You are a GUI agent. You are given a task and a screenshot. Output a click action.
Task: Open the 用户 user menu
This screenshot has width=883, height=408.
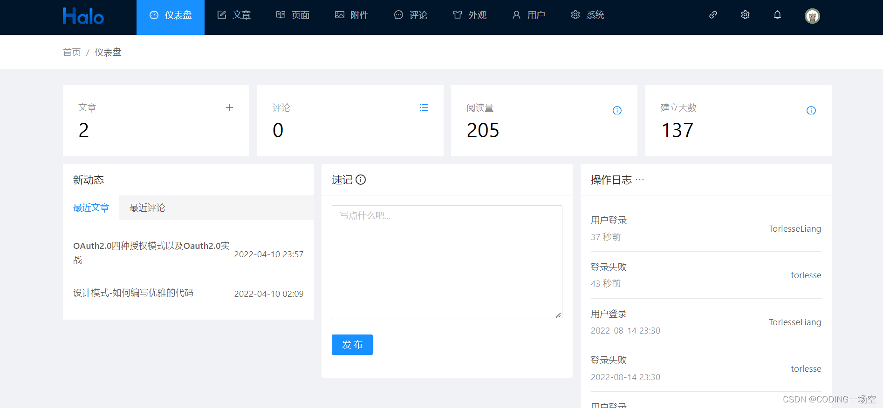[x=528, y=15]
